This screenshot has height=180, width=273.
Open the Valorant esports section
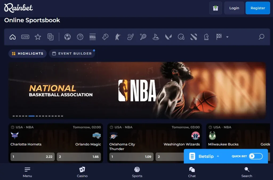(x=168, y=37)
